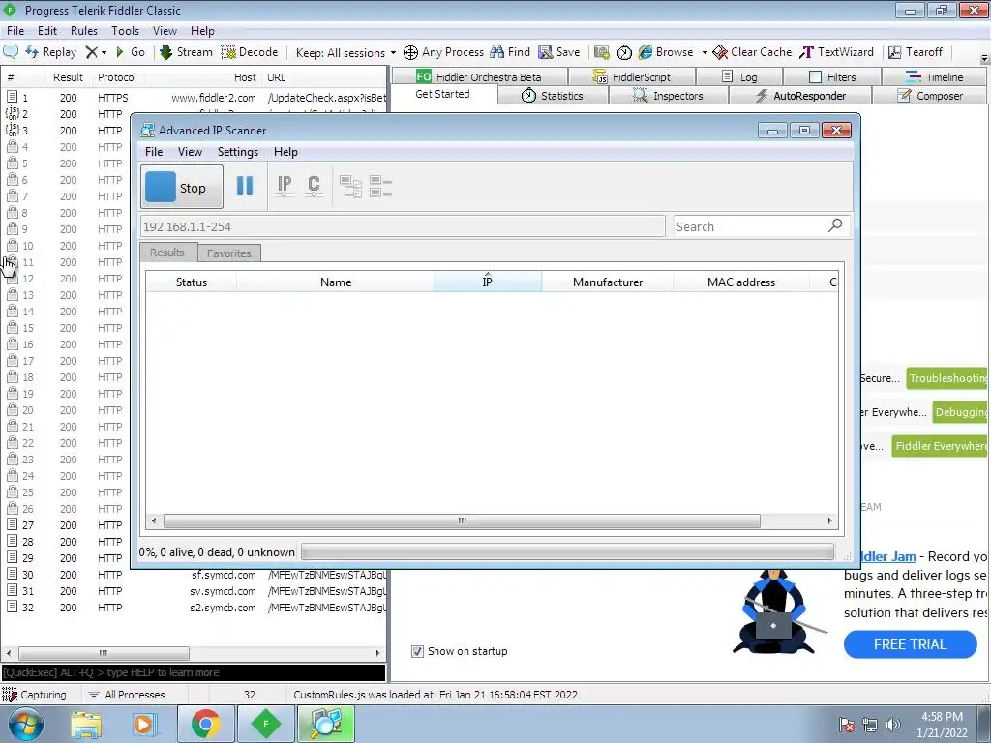Sort by the MAC address column header
The width and height of the screenshot is (991, 743).
point(740,282)
